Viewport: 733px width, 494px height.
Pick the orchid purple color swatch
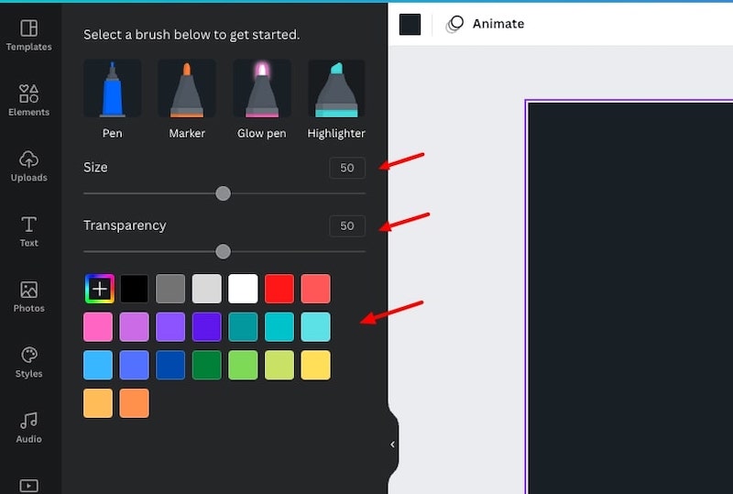point(134,327)
